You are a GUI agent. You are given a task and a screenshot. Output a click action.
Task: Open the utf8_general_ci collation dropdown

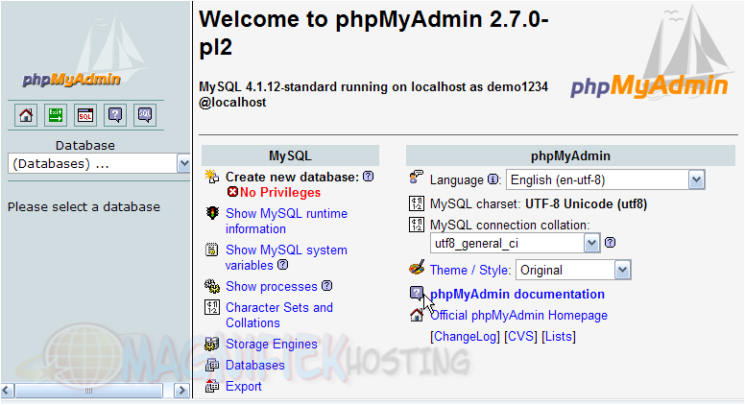click(515, 243)
